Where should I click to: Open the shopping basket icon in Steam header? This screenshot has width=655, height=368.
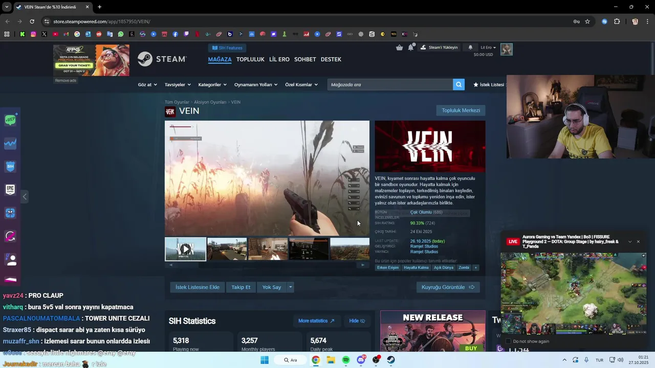(x=399, y=48)
